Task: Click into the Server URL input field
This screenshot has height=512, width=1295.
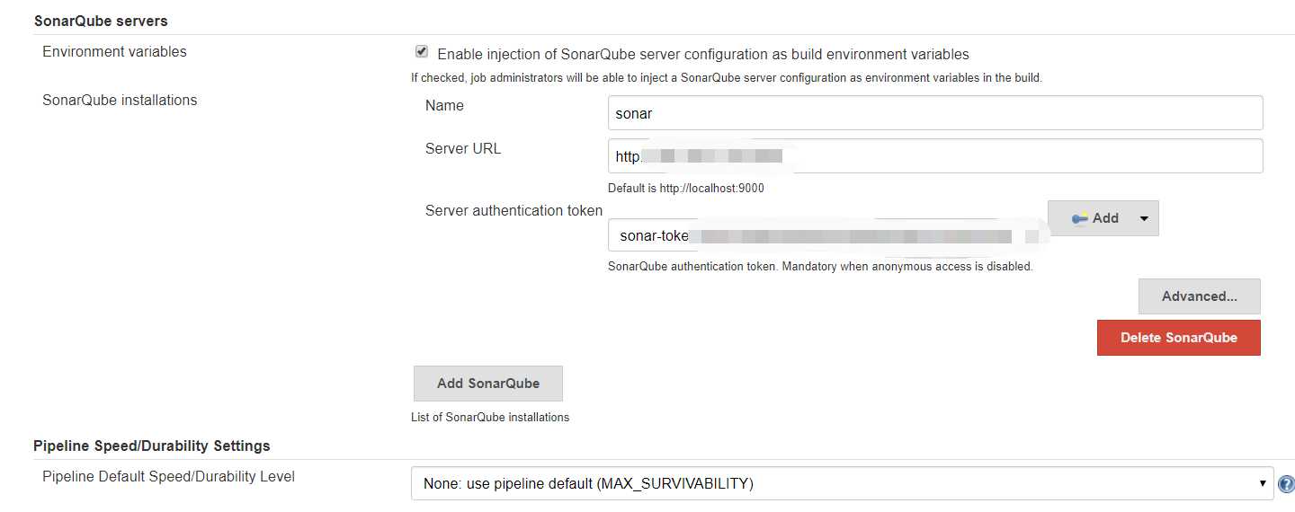Action: pos(935,156)
